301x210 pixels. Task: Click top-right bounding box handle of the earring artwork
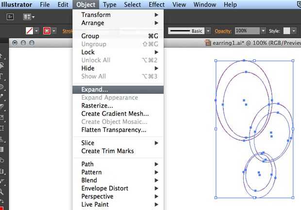293,61
